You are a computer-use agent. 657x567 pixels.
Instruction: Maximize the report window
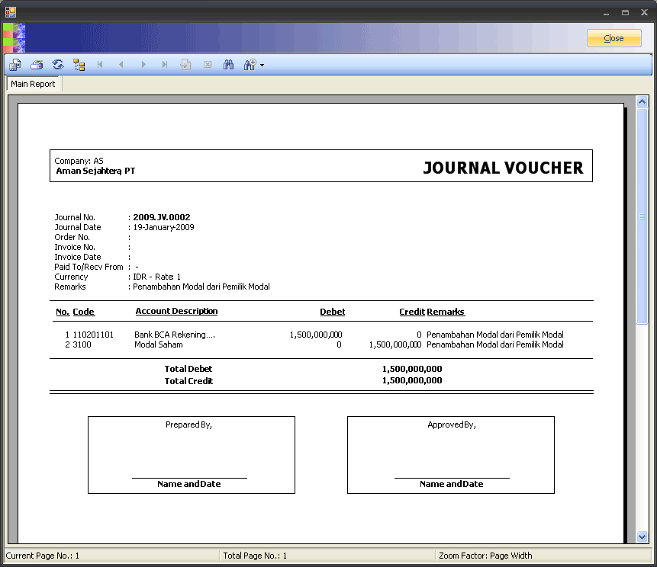point(625,13)
